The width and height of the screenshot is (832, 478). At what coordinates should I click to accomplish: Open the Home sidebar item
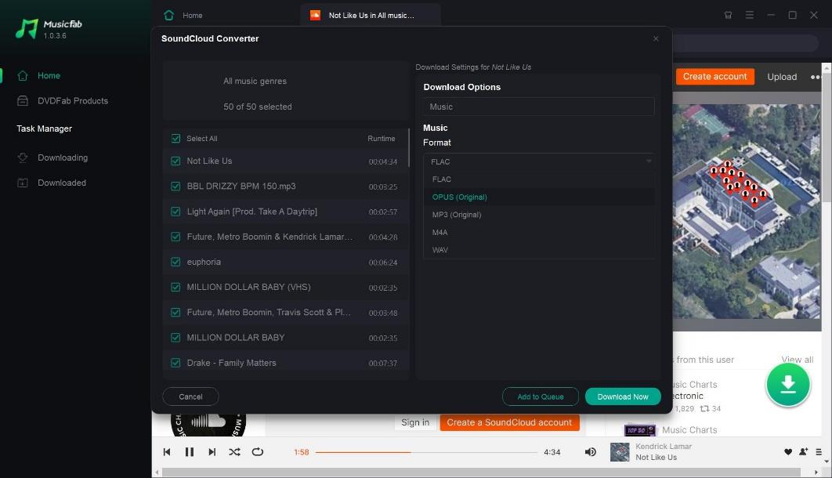tap(38, 76)
